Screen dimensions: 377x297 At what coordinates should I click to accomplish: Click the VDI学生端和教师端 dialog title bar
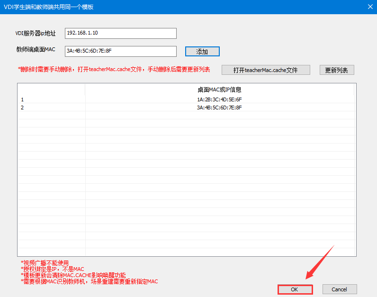(142, 7)
